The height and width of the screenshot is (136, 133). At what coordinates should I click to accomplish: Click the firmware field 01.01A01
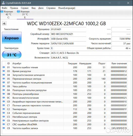68,29
